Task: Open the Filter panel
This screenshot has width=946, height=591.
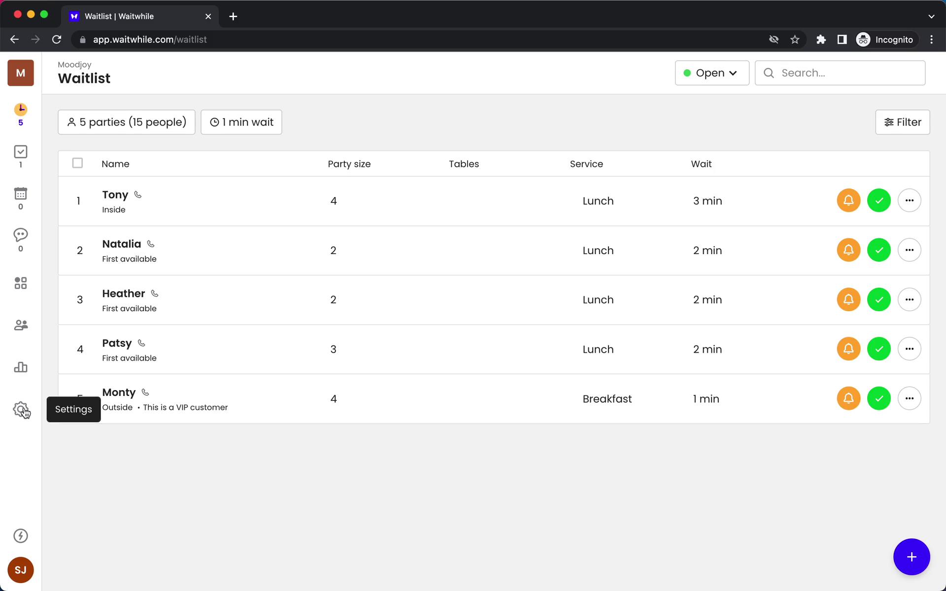Action: click(903, 122)
